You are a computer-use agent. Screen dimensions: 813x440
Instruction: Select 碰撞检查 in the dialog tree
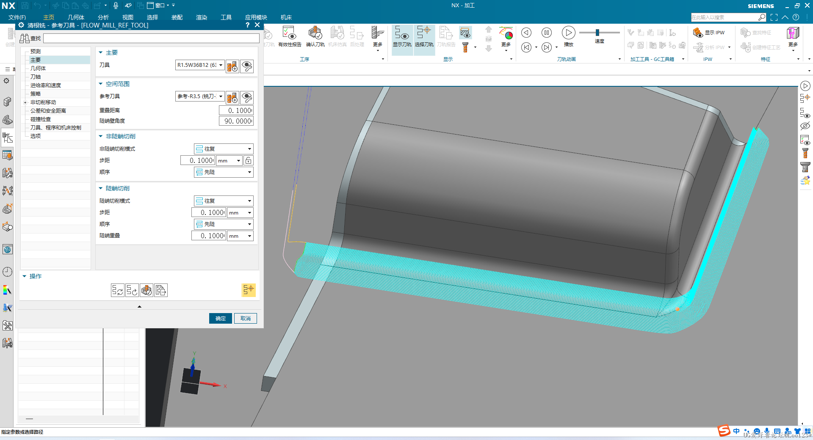pos(41,119)
